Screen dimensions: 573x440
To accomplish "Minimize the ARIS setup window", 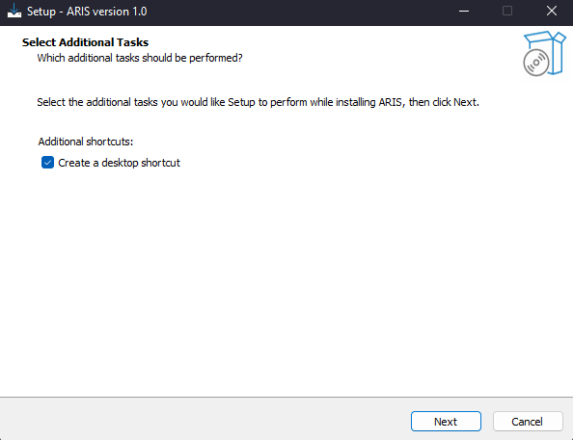I will (464, 12).
